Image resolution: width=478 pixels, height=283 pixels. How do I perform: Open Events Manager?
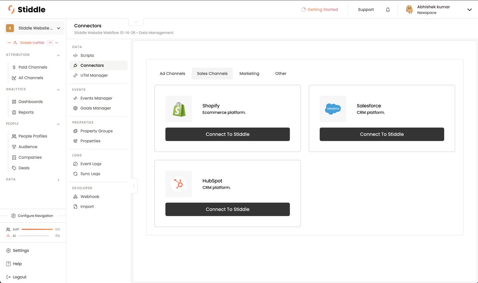click(99, 98)
